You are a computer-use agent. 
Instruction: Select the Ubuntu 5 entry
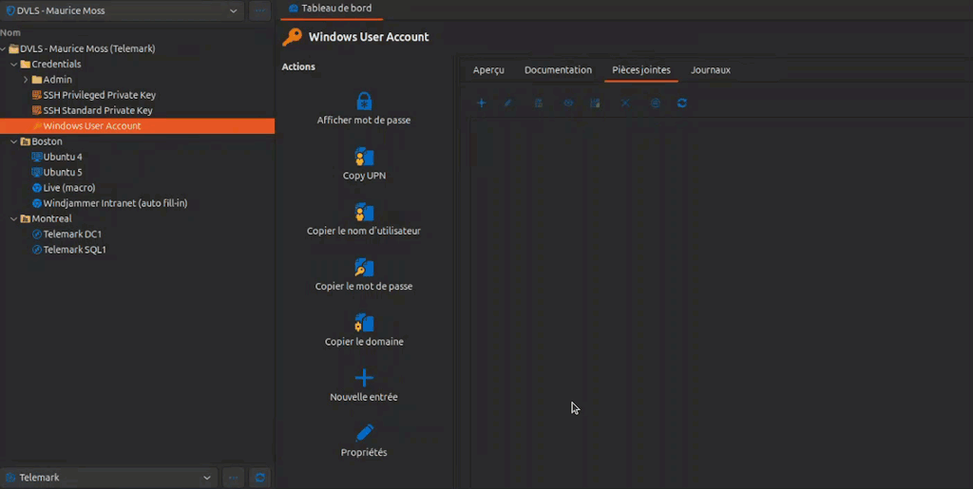[62, 172]
